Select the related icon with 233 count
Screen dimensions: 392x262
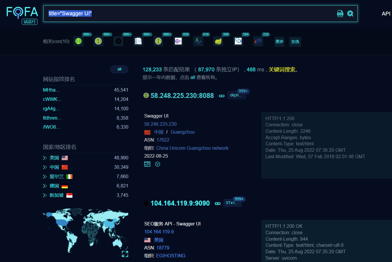pyautogui.click(x=258, y=42)
